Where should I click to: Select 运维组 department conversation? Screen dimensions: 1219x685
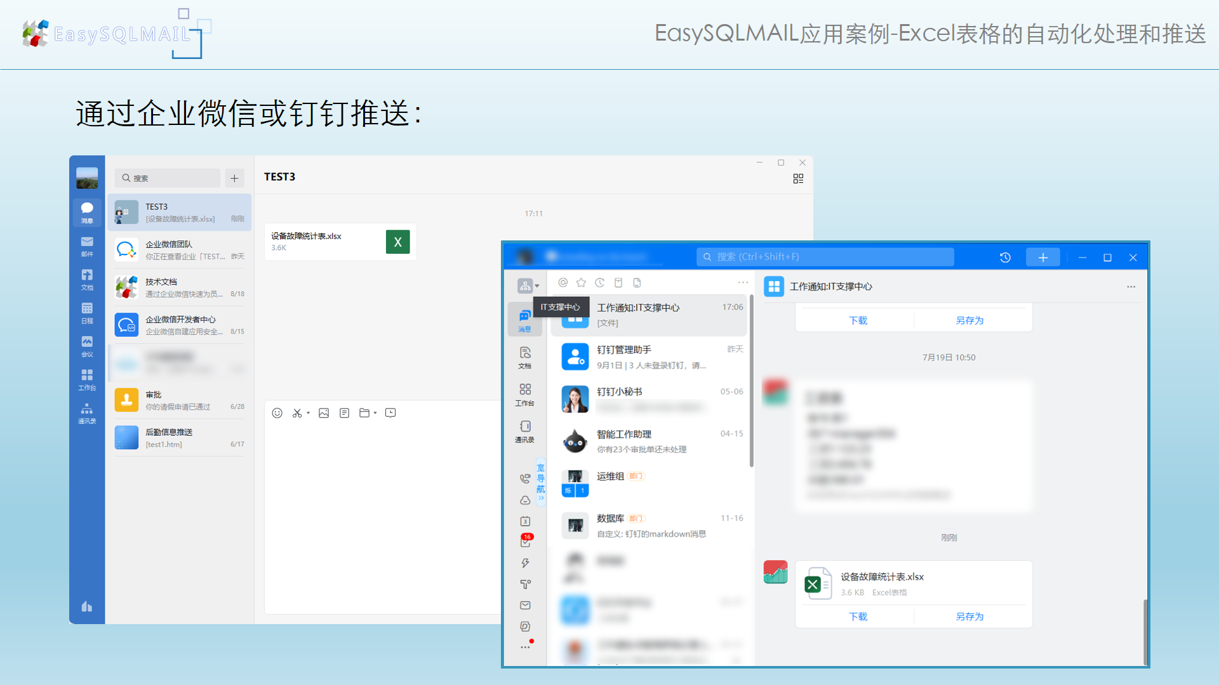(649, 483)
